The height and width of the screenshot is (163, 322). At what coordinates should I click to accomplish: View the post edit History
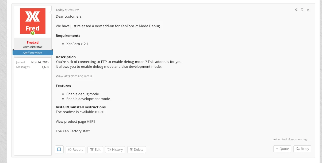pyautogui.click(x=115, y=149)
